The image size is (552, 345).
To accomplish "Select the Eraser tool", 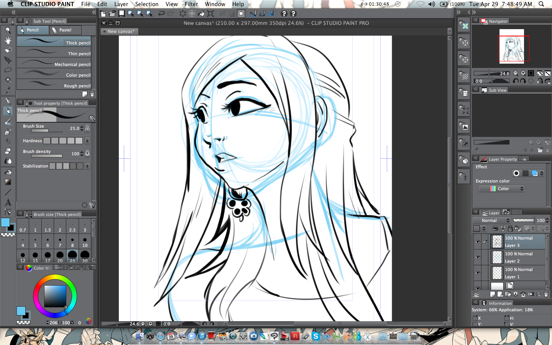I will point(8,151).
